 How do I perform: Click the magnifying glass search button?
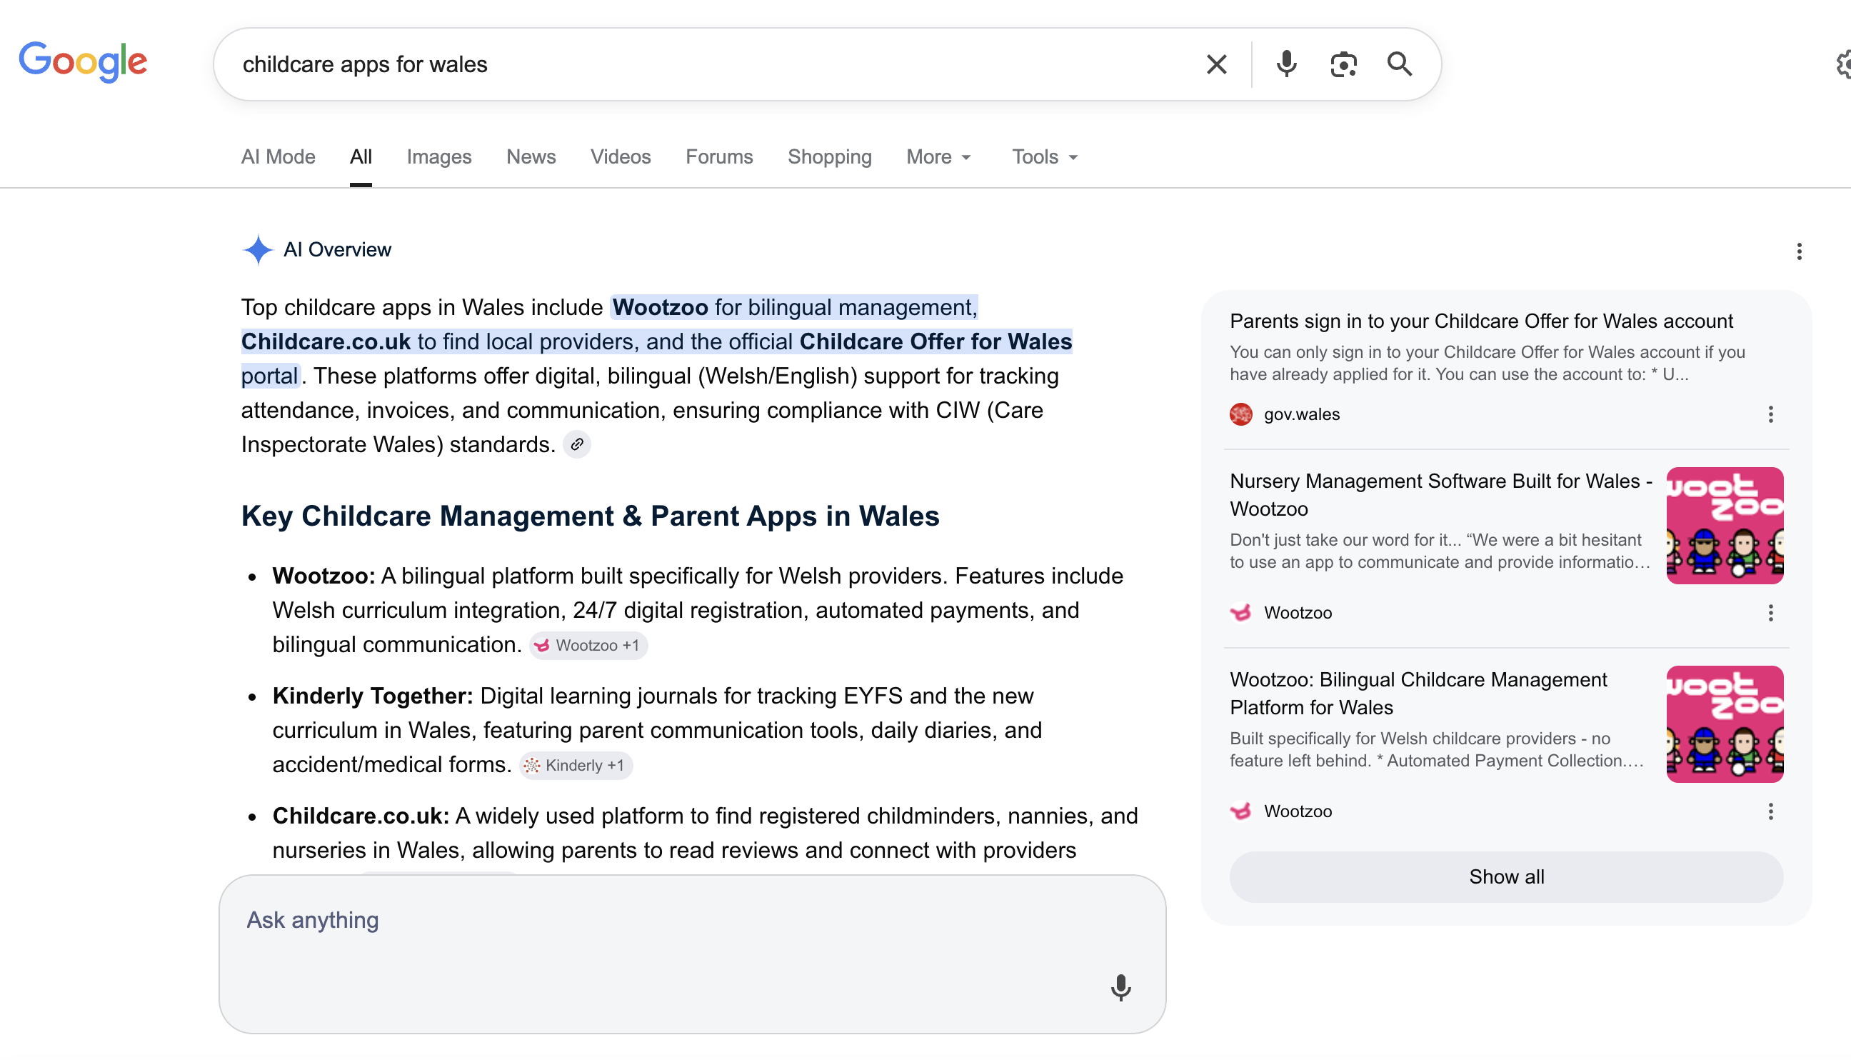tap(1399, 65)
